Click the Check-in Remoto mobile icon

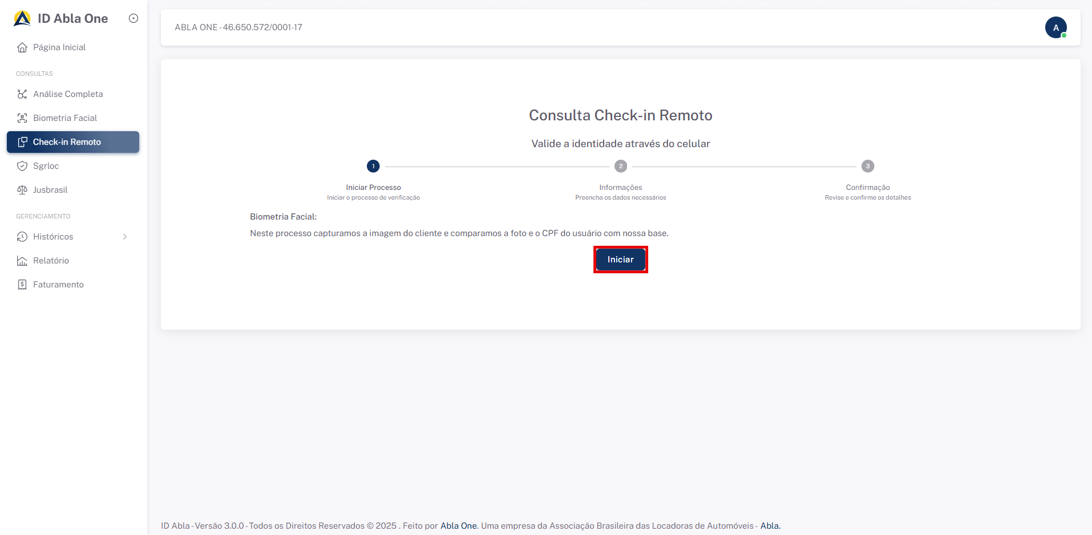click(23, 142)
